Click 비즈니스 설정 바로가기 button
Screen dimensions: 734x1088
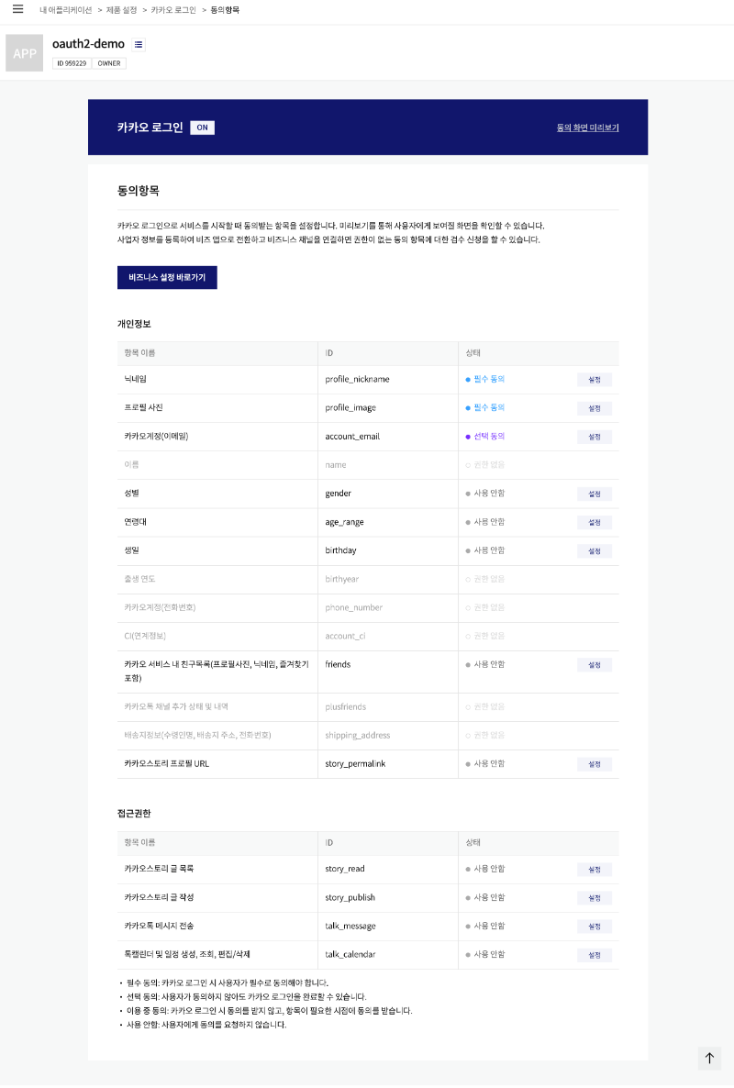(x=167, y=278)
